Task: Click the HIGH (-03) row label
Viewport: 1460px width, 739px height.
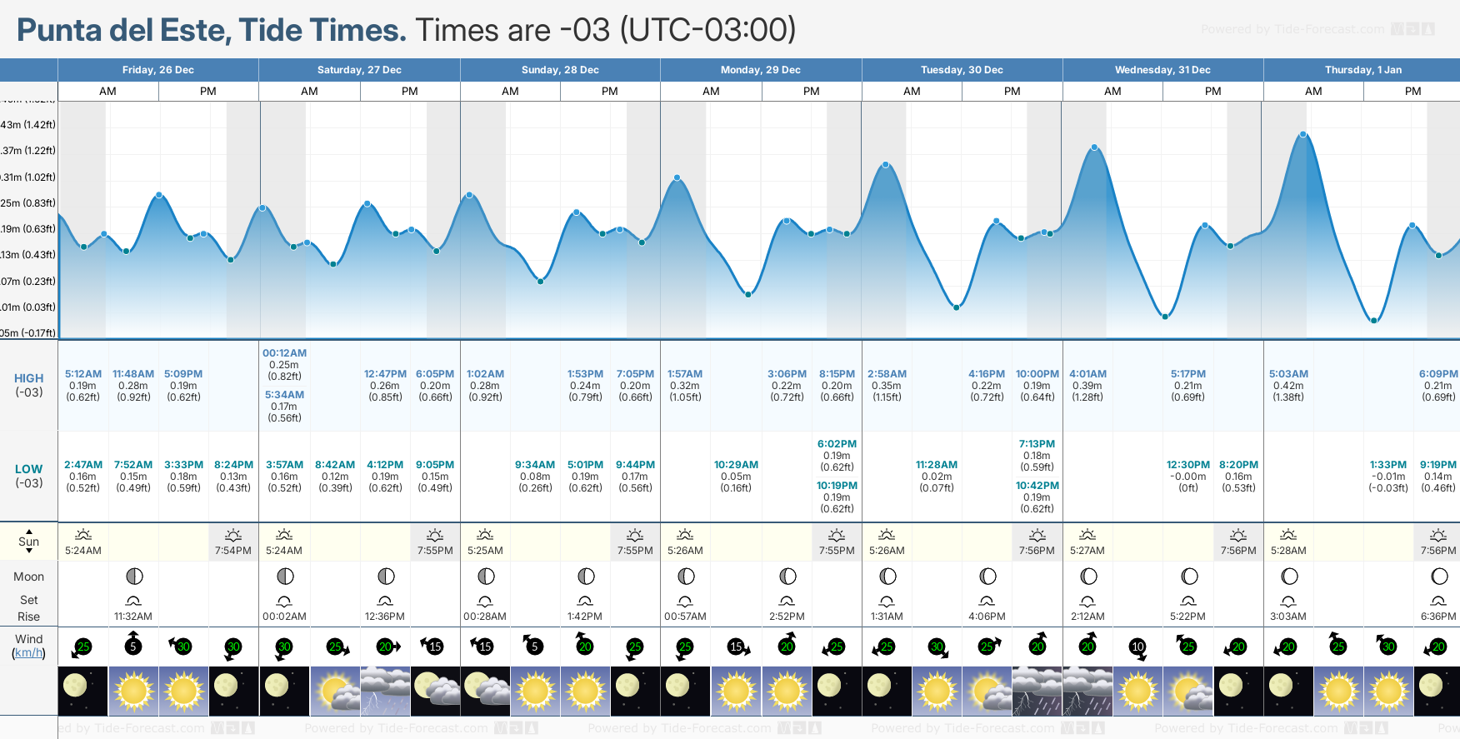Action: click(28, 385)
